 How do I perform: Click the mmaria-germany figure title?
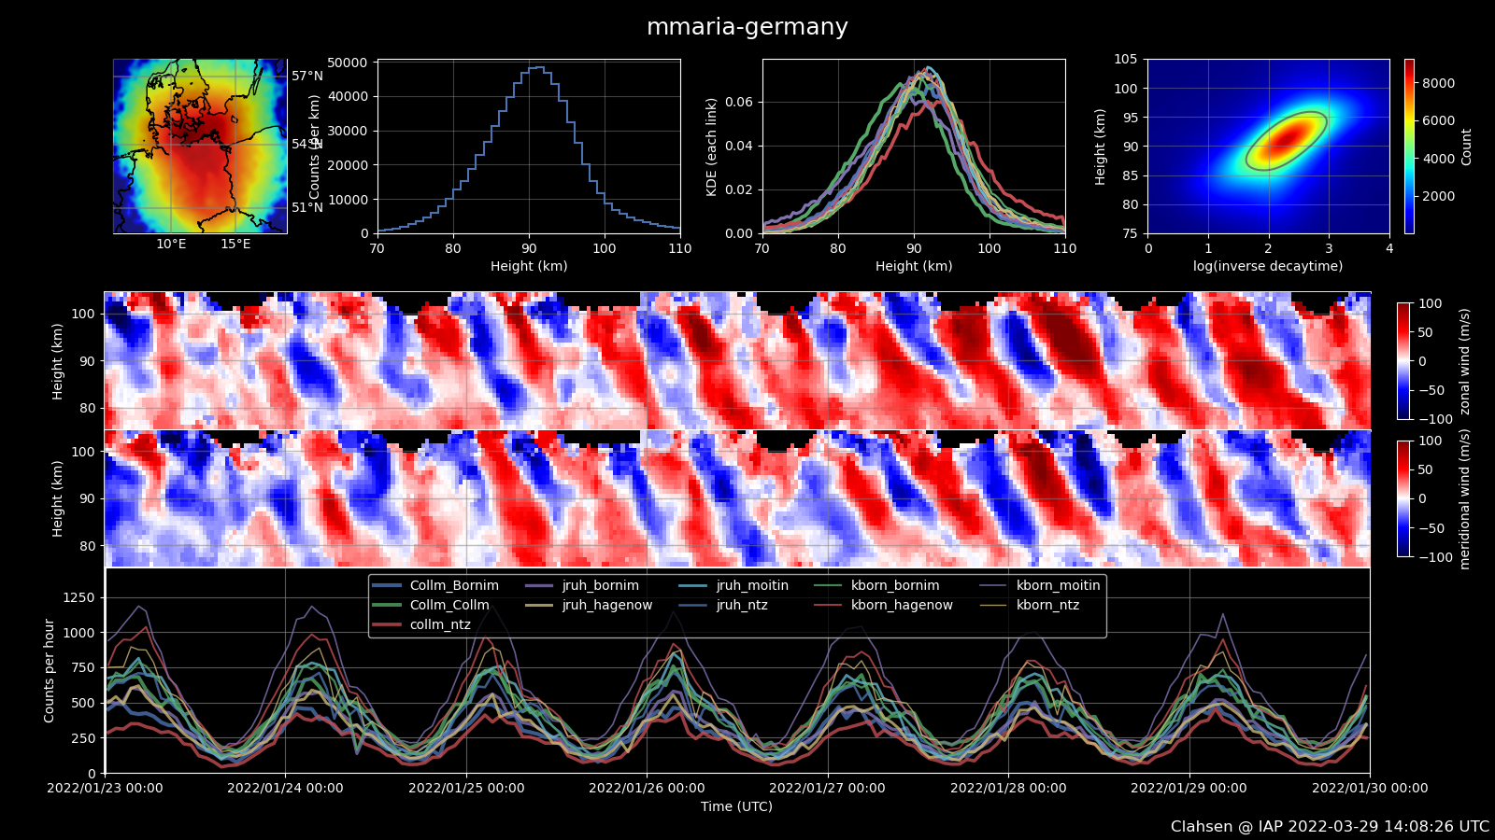[747, 27]
